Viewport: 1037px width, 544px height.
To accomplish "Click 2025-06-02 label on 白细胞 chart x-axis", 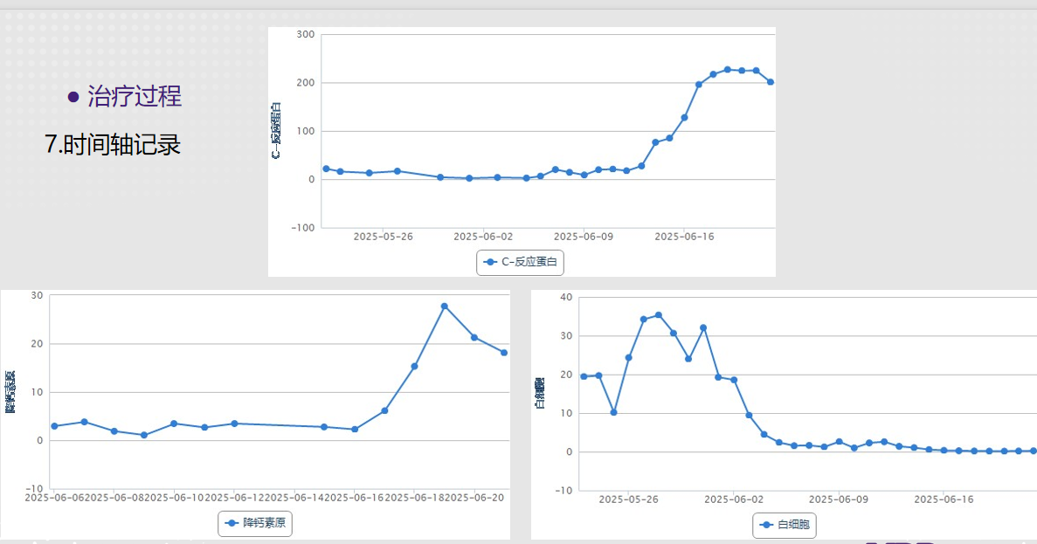I will pos(734,499).
